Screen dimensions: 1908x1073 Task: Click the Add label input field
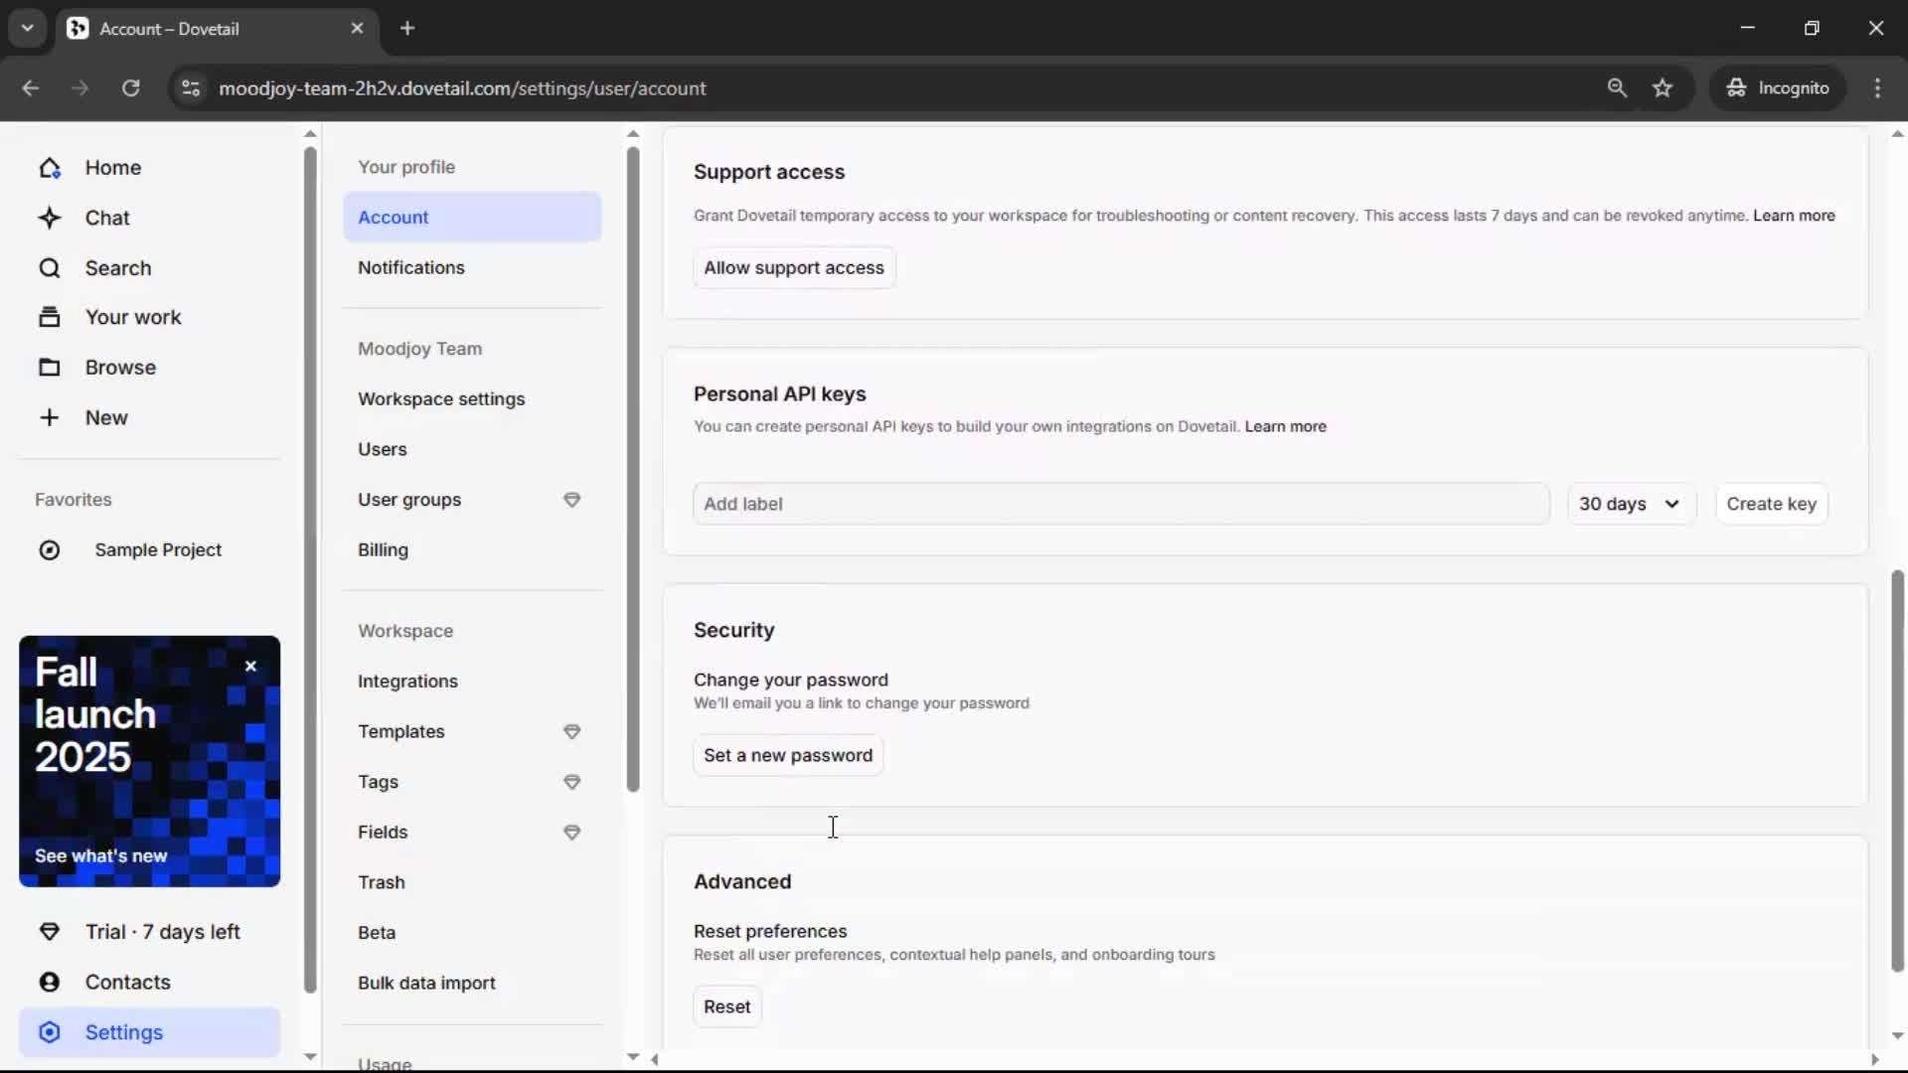coord(1120,504)
